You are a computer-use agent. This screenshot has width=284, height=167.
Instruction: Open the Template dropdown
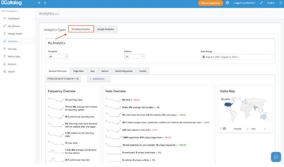pos(58,57)
